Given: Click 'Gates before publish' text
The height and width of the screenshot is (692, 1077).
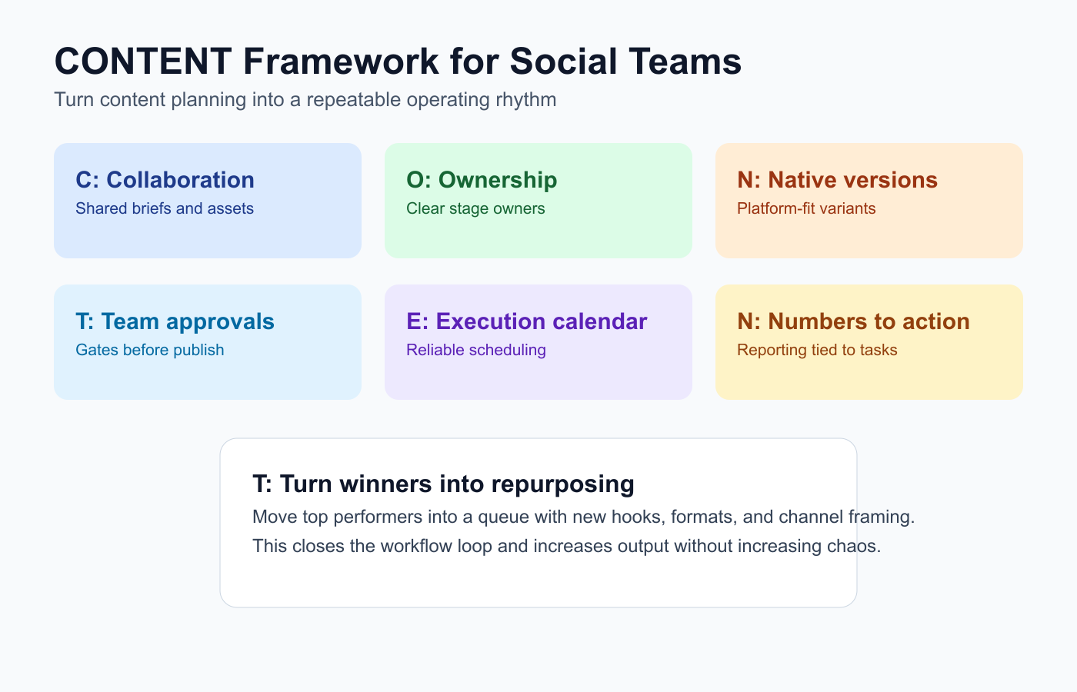Looking at the screenshot, I should point(150,350).
